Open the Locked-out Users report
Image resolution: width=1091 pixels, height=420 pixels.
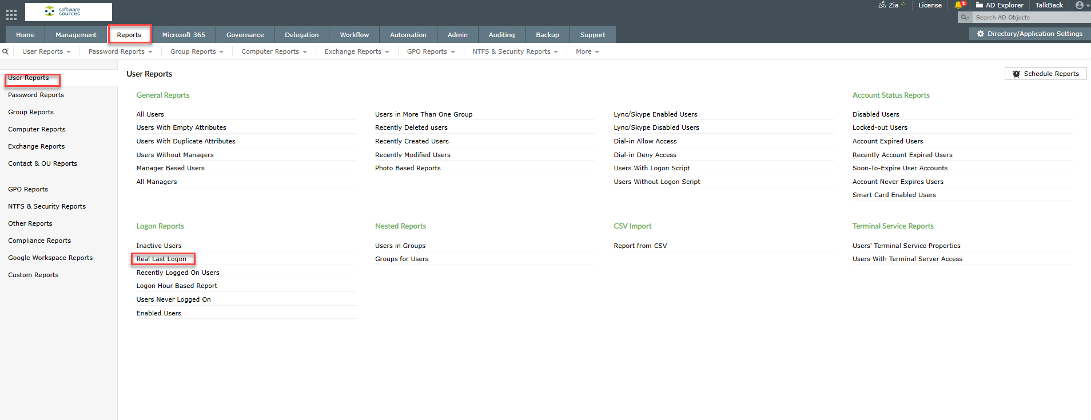(x=879, y=127)
